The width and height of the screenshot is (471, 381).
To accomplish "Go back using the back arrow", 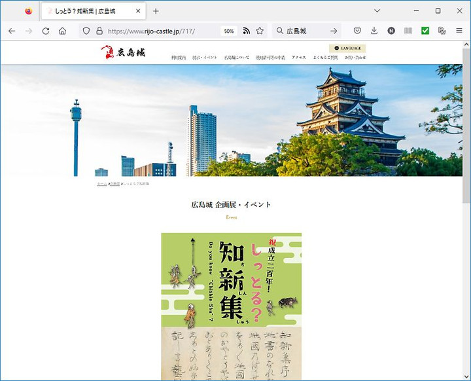I will pos(12,31).
